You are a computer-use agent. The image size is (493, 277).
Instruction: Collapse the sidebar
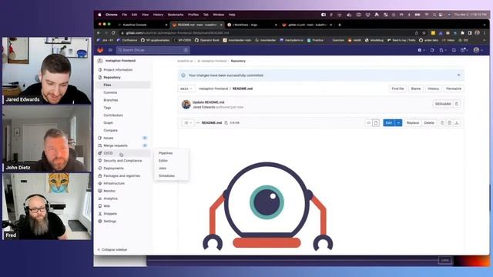112,249
